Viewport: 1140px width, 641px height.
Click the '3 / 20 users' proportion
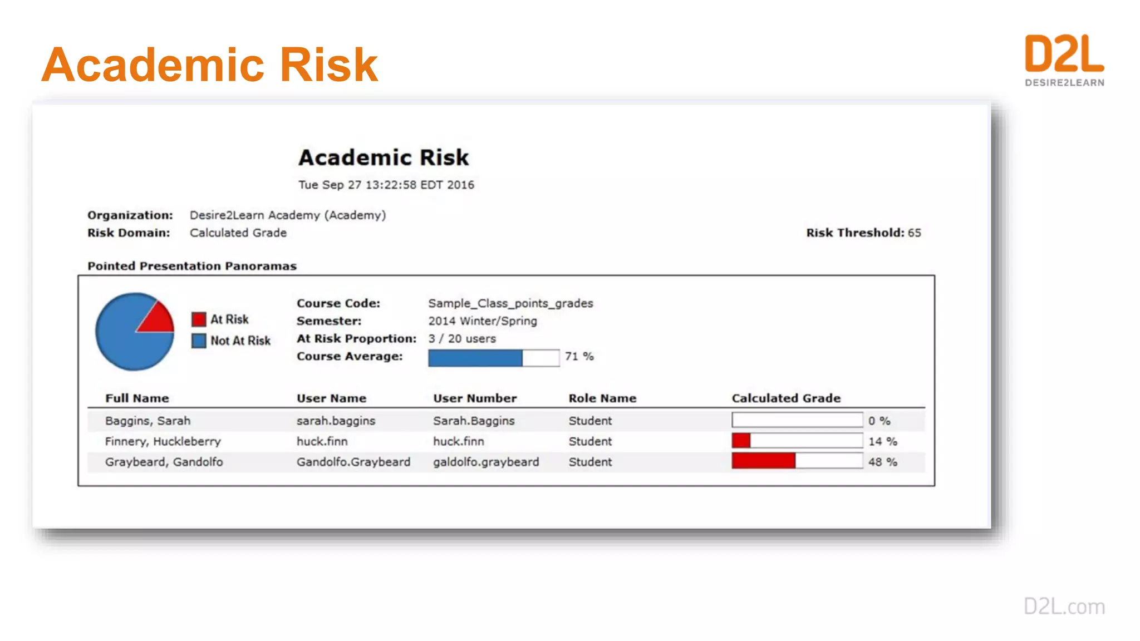(x=462, y=339)
